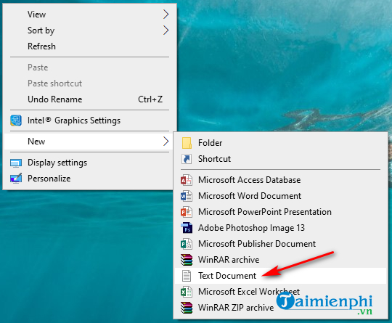Screen dimensions: 392x323
Task: Click the Intel Graphics Settings icon
Action: 16,120
